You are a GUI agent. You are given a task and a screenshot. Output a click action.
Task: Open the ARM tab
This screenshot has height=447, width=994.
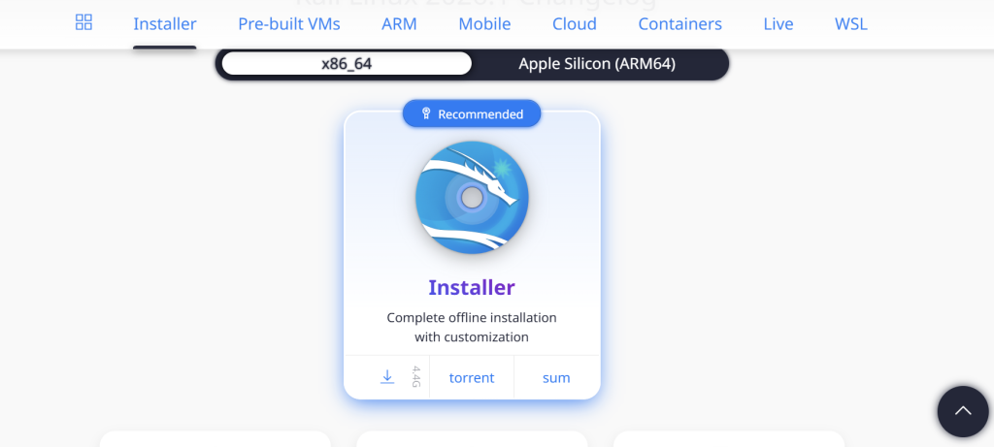[x=399, y=24]
